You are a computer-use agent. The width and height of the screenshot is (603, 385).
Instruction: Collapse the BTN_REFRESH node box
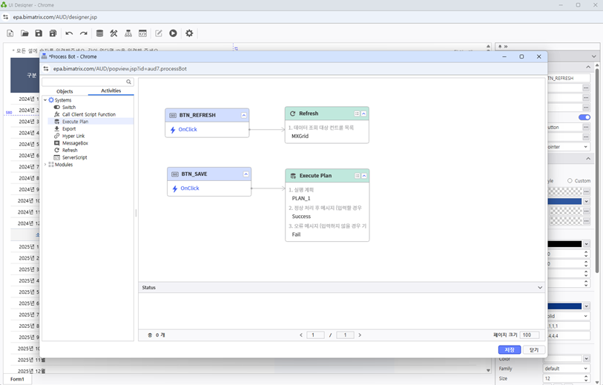point(244,116)
